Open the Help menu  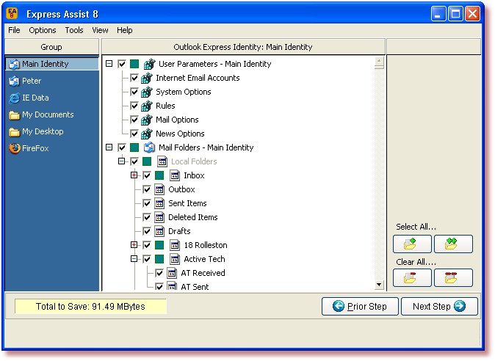click(125, 30)
